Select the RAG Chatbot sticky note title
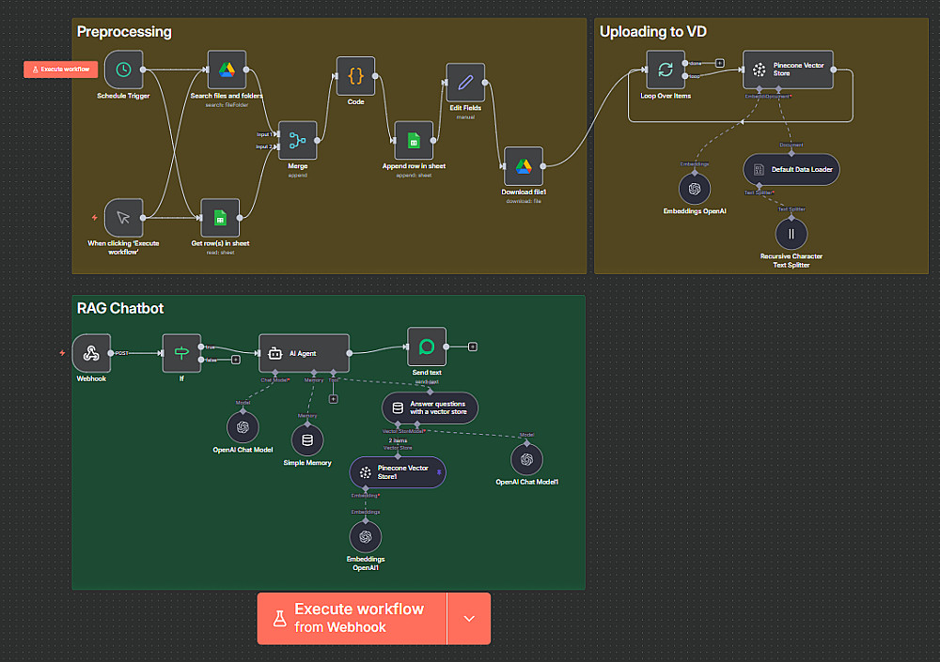Screen dimensions: 940x662 120,308
